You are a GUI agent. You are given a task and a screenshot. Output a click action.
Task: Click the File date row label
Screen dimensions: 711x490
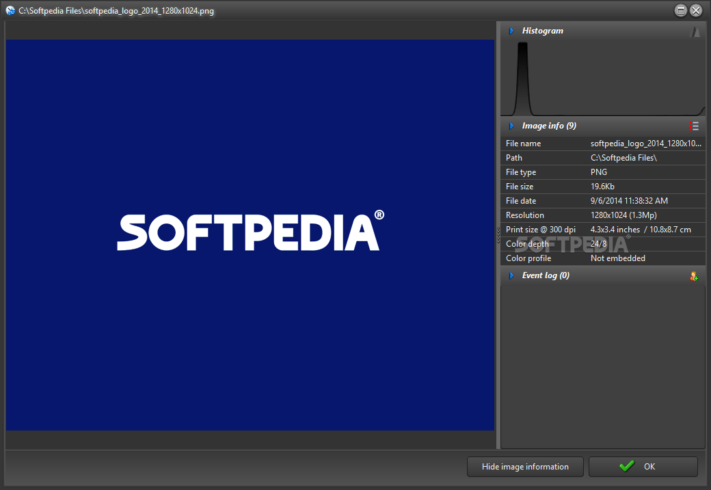[x=520, y=201]
